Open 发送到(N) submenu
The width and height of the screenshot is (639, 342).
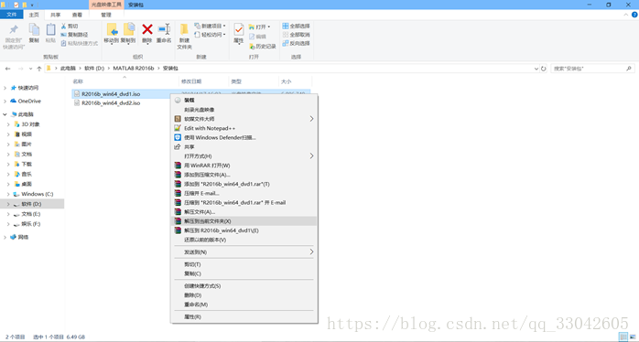244,252
